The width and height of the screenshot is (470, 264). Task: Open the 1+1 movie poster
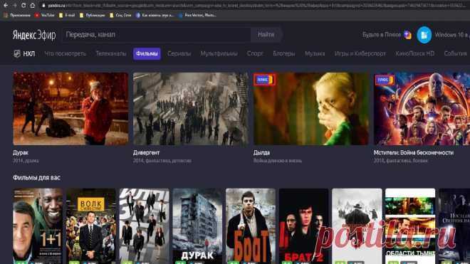[38, 226]
